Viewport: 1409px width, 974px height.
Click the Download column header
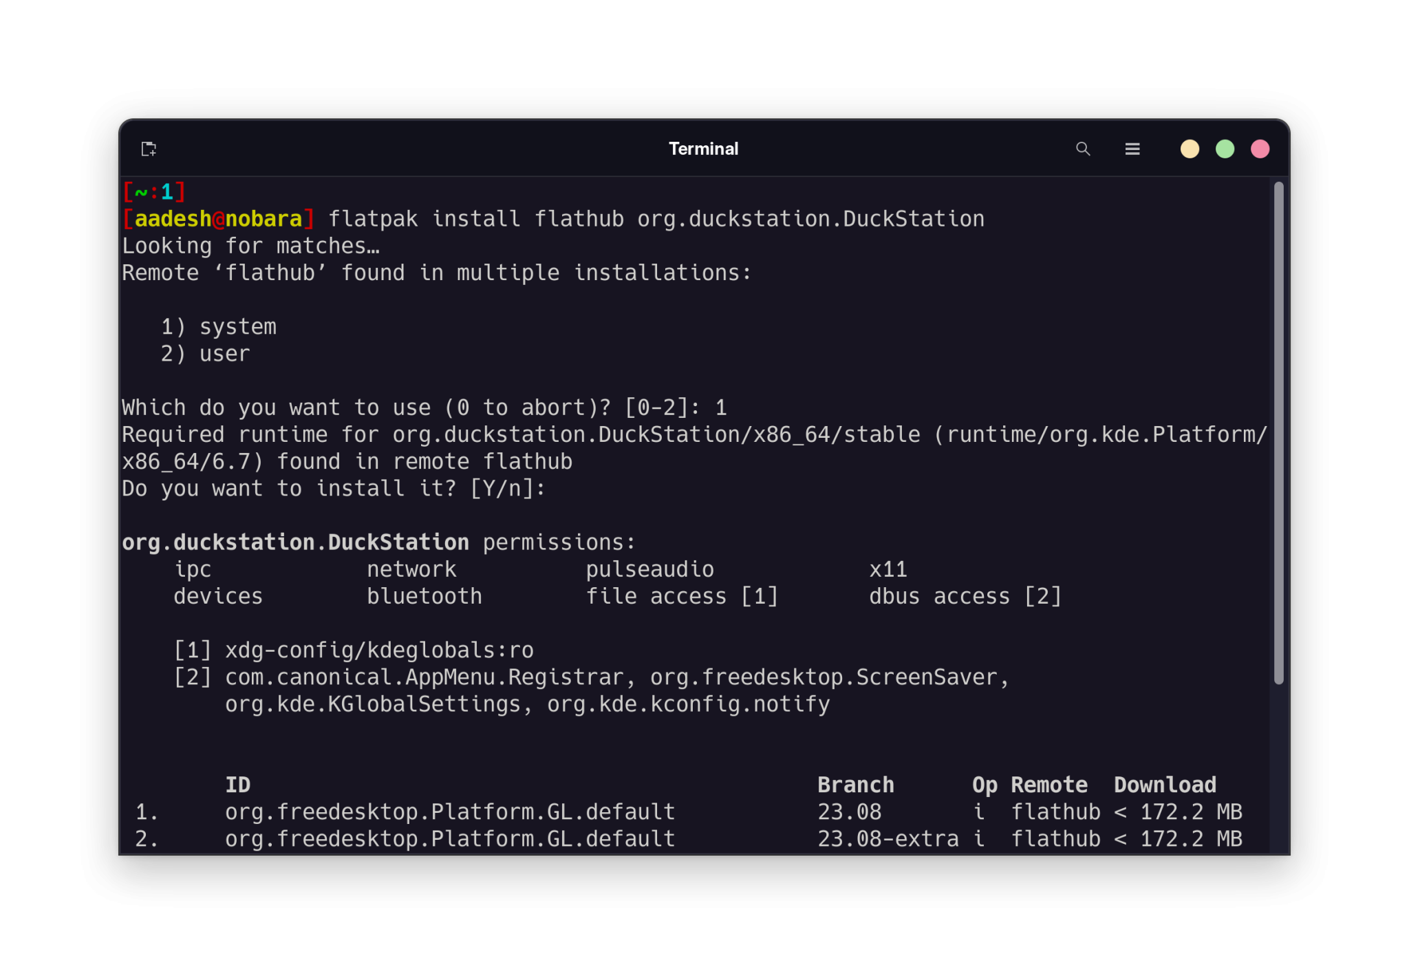coord(1164,784)
